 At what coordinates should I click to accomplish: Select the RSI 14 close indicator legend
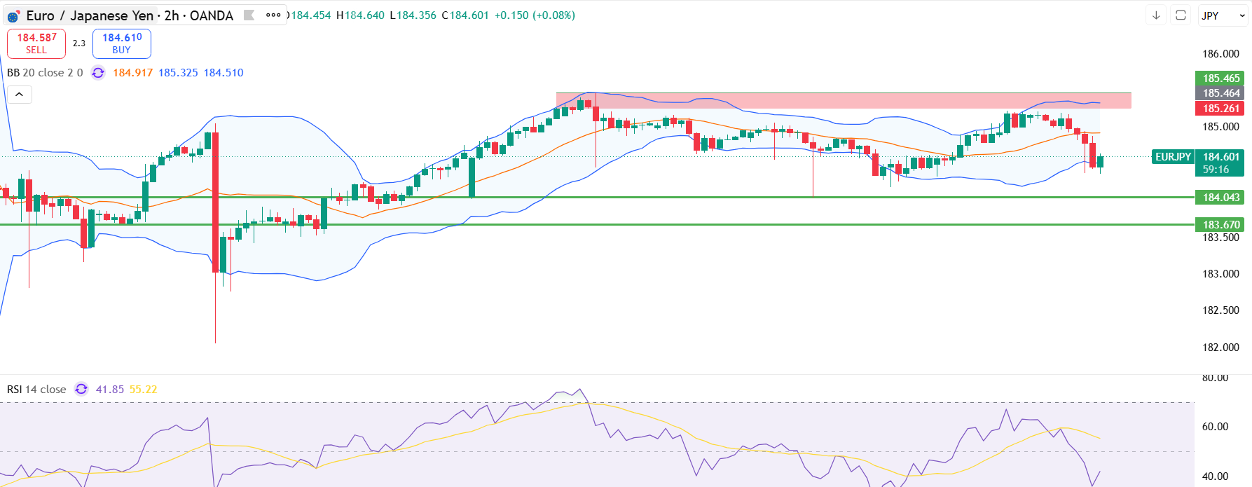point(36,389)
